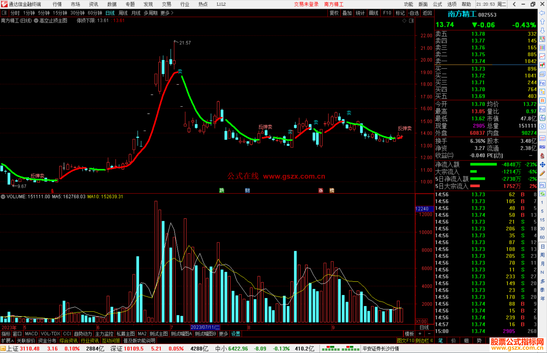Open the 图文F10 link
Image resolution: width=547 pixels, height=353 pixels.
pos(406,341)
